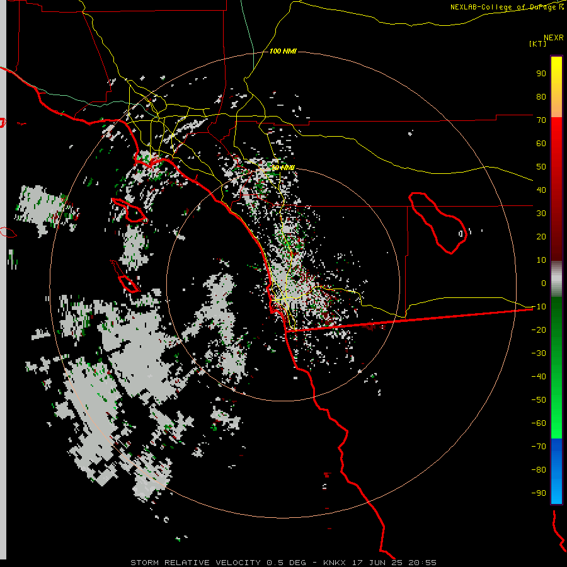Click the 30 value on velocity scale
The height and width of the screenshot is (567, 567).
[x=541, y=214]
